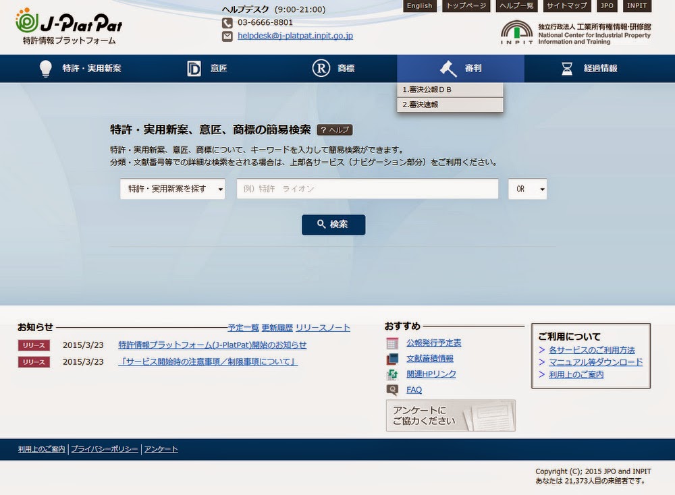Click the green arrow icon beside 関連HPリンク

(392, 374)
